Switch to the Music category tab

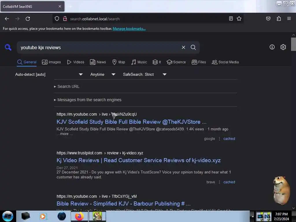click(x=139, y=62)
